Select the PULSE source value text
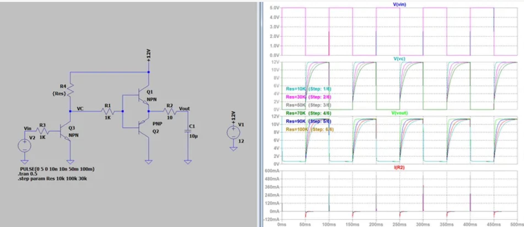The image size is (524, 227). [x=57, y=169]
